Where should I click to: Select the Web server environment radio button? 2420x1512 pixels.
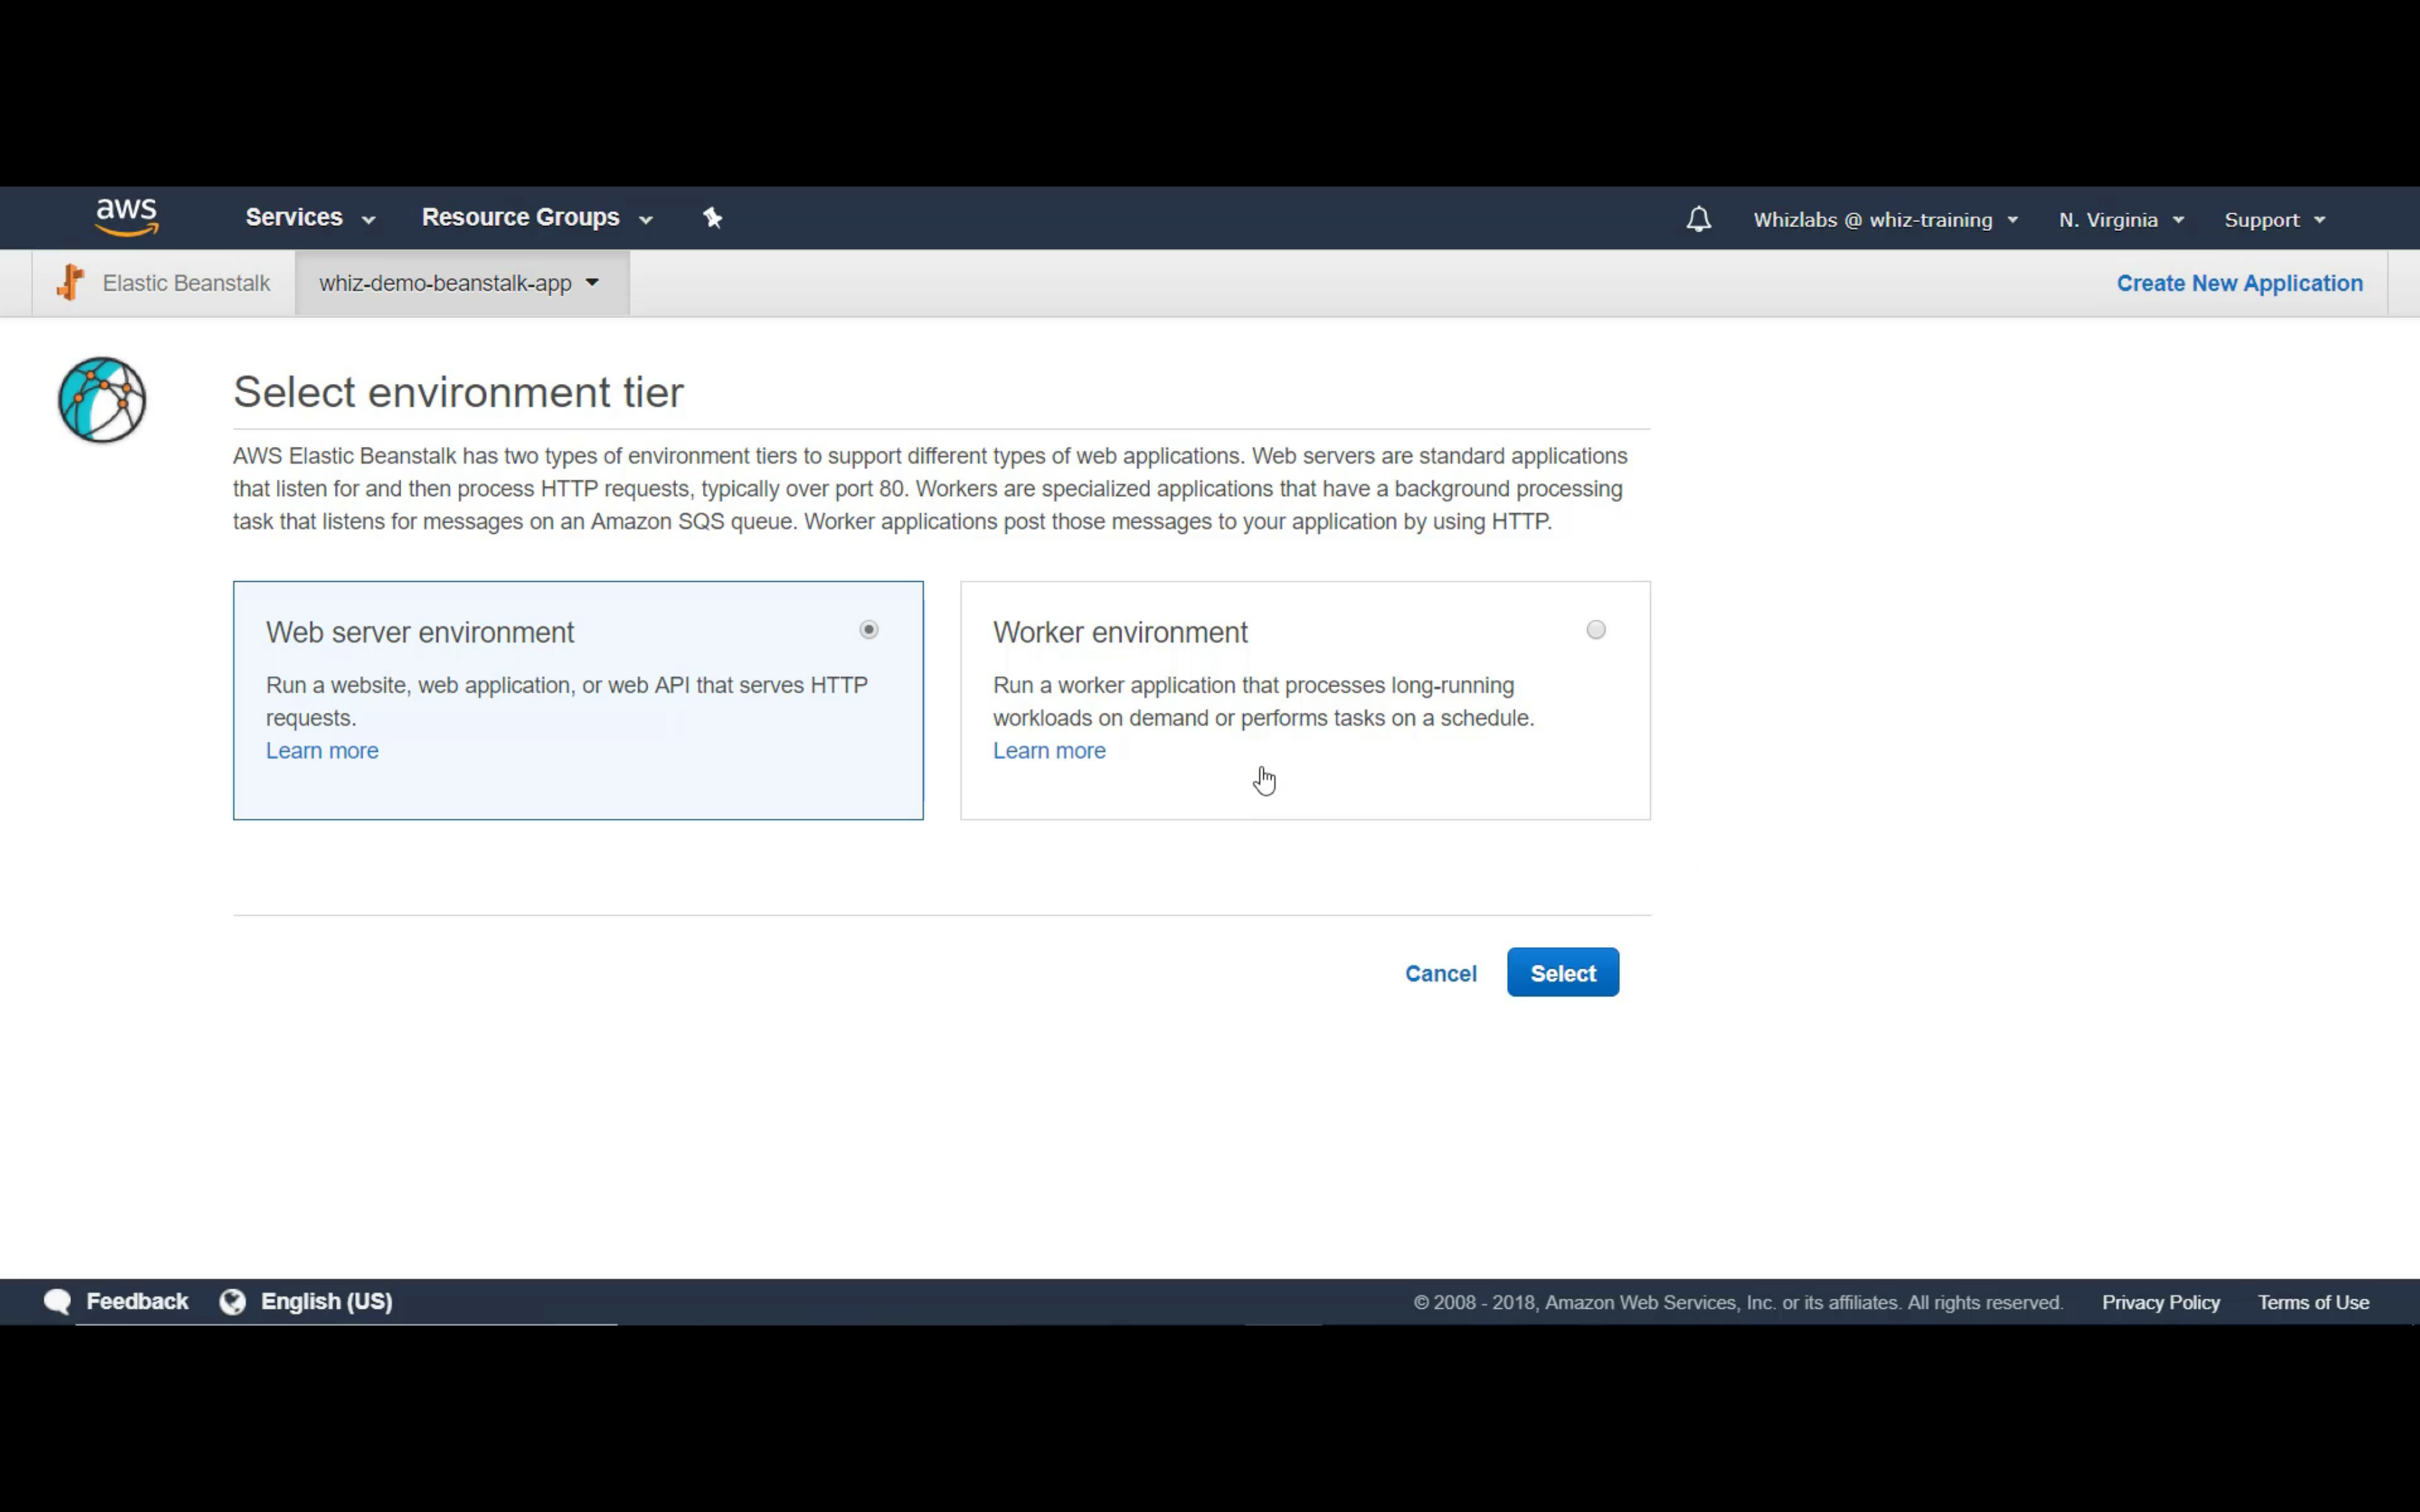(x=868, y=630)
